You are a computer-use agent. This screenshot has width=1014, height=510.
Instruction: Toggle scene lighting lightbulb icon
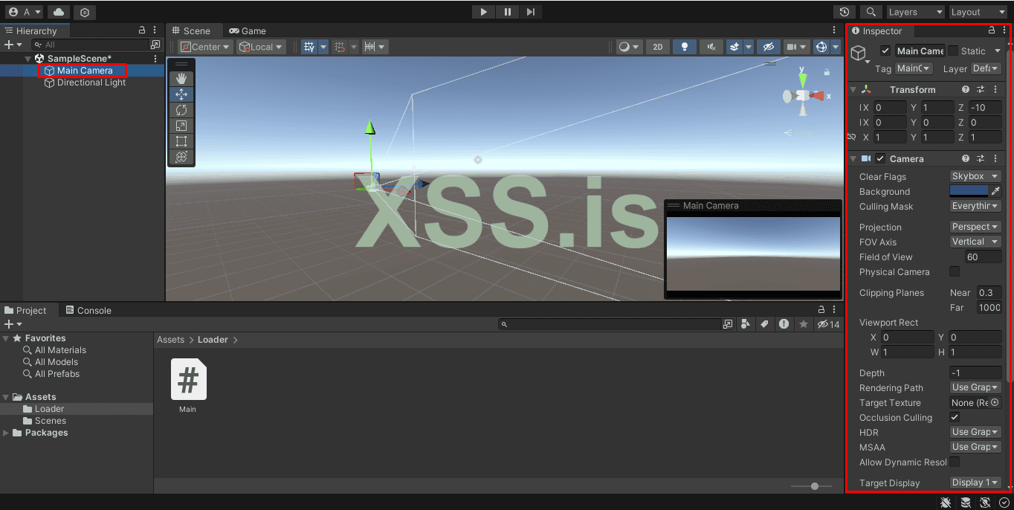[684, 47]
